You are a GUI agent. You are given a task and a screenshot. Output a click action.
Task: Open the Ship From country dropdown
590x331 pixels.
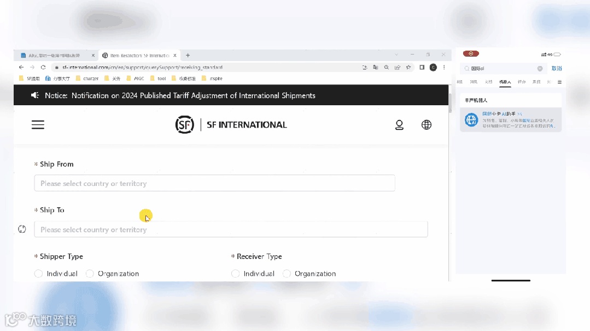[x=214, y=183]
